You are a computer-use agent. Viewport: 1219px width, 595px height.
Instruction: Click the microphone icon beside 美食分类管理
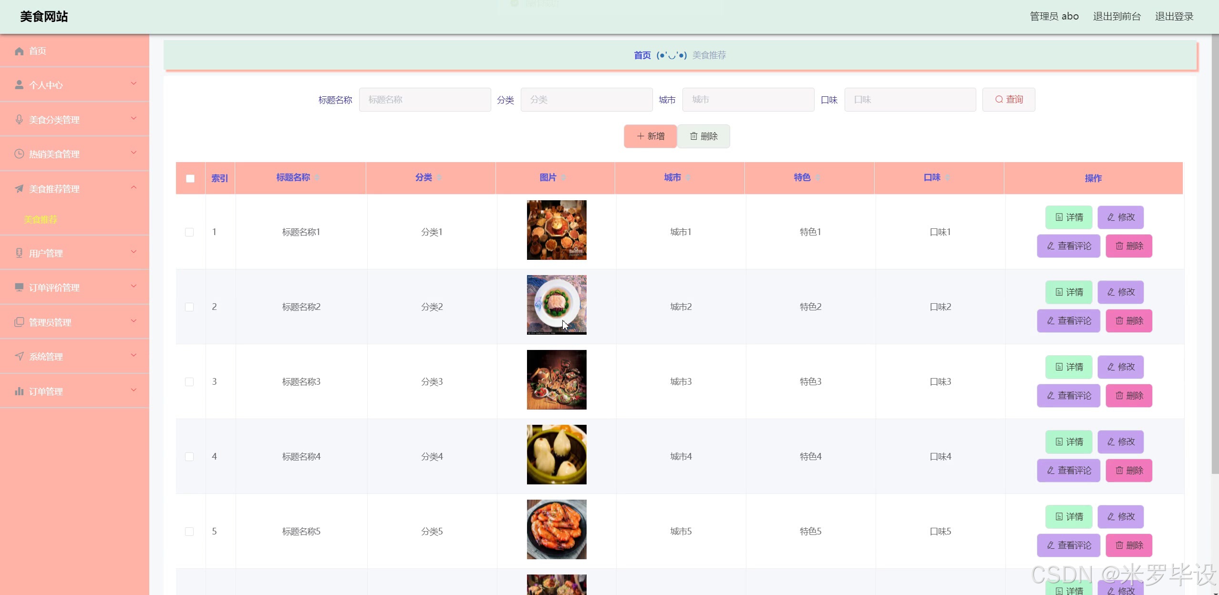pyautogui.click(x=19, y=120)
